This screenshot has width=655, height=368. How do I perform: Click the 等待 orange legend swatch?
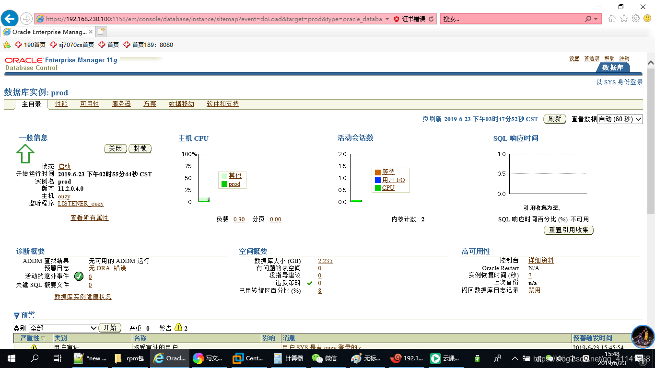click(378, 172)
